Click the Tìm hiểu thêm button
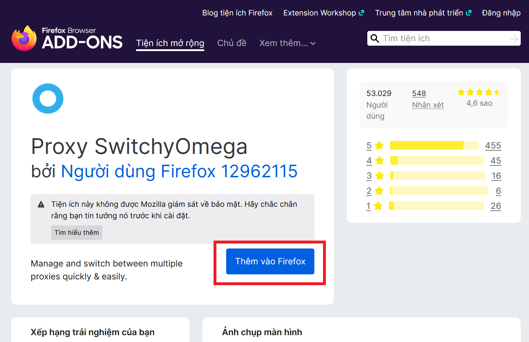The height and width of the screenshot is (342, 529). click(x=77, y=233)
